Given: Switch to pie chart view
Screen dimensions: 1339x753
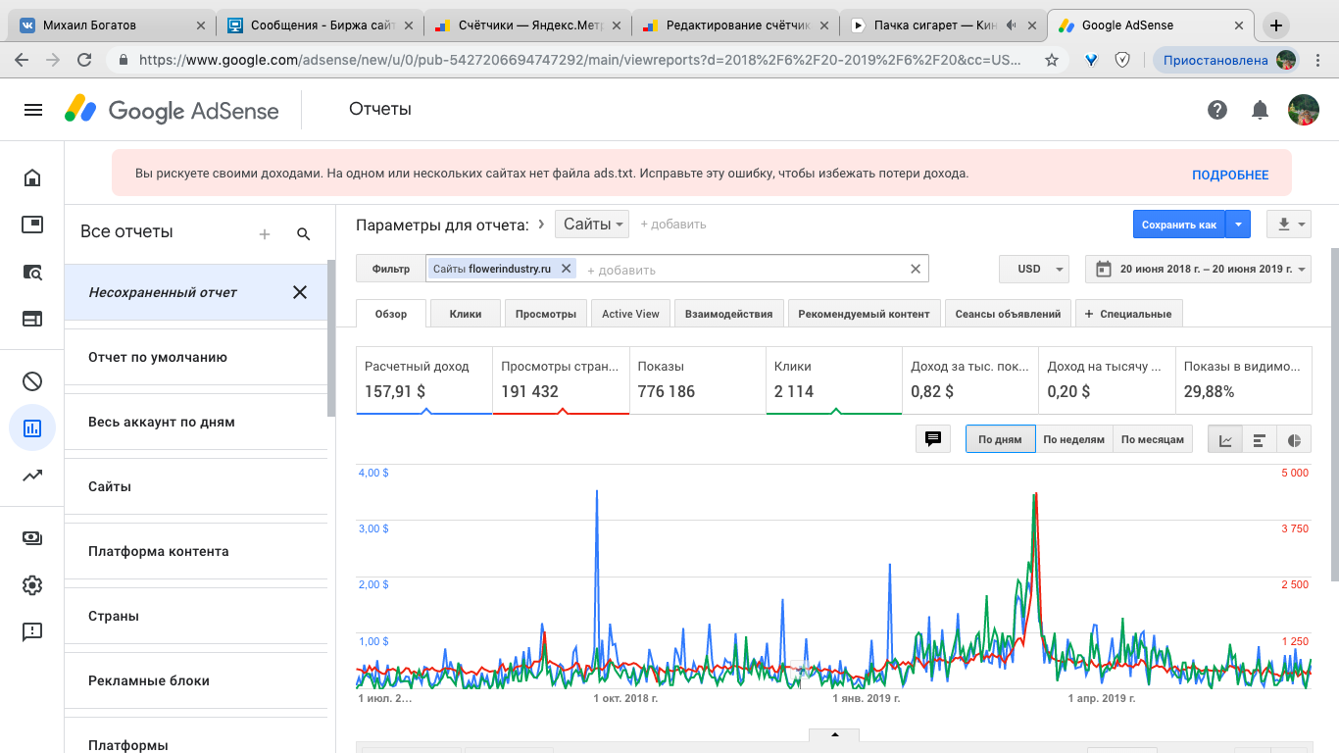Looking at the screenshot, I should tap(1294, 440).
